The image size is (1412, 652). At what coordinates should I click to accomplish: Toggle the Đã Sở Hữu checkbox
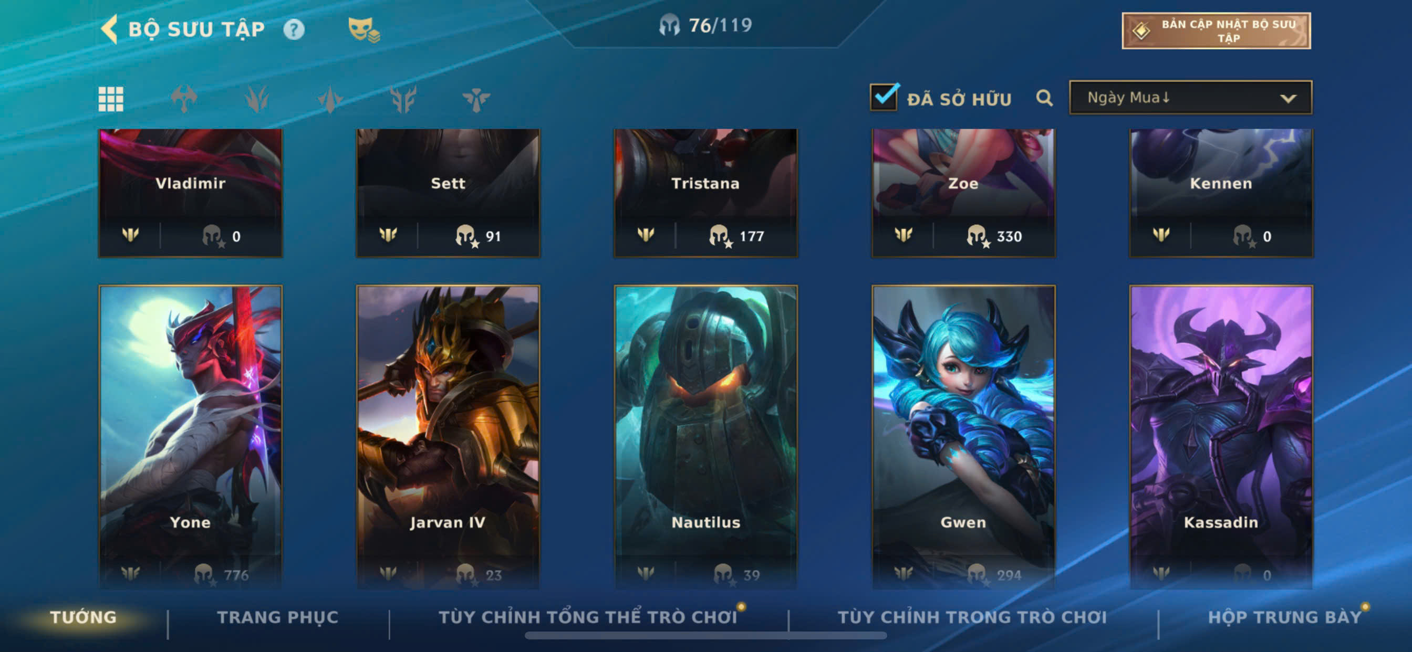[x=884, y=97]
